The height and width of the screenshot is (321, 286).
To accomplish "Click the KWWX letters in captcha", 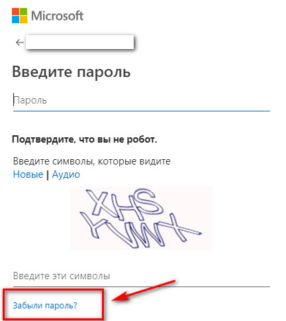I will (x=140, y=230).
